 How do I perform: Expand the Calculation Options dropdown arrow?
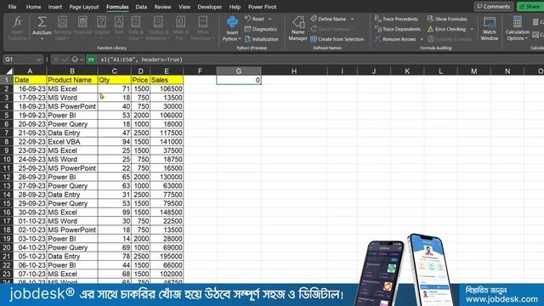(x=527, y=38)
